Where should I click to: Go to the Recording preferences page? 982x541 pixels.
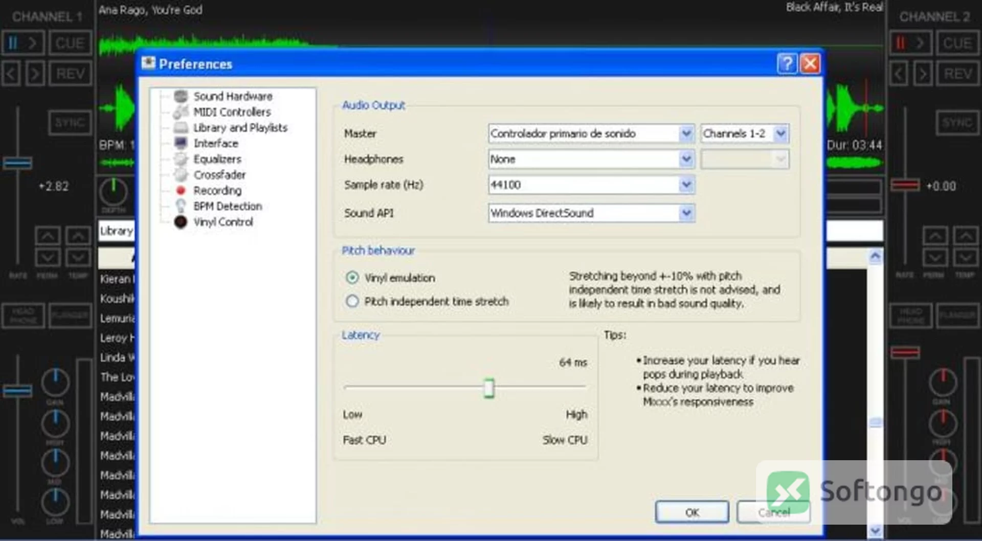point(217,190)
